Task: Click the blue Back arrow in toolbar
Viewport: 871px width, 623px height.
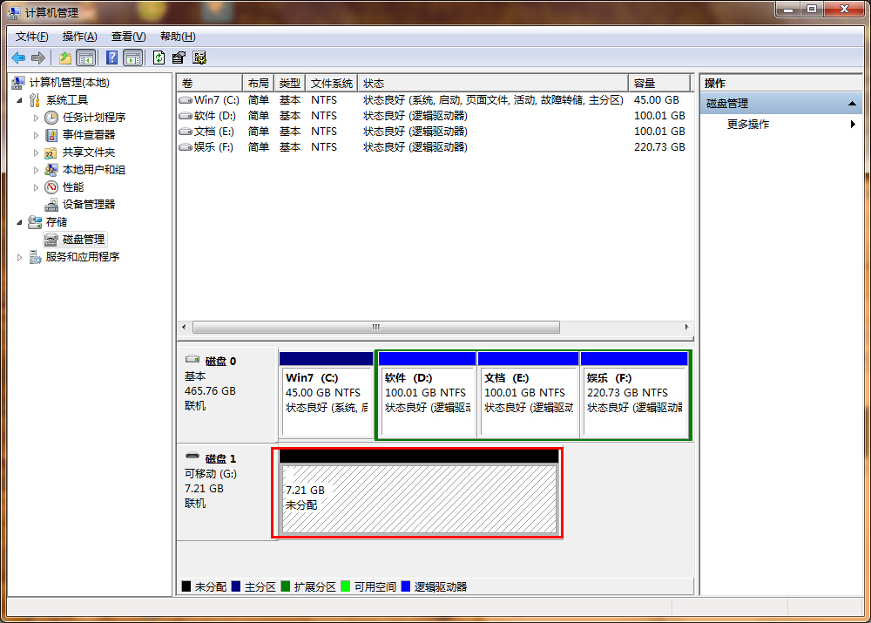Action: pyautogui.click(x=18, y=58)
